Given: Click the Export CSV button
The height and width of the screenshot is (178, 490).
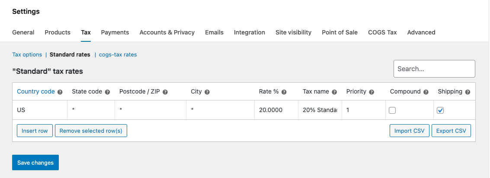Looking at the screenshot, I should (451, 131).
